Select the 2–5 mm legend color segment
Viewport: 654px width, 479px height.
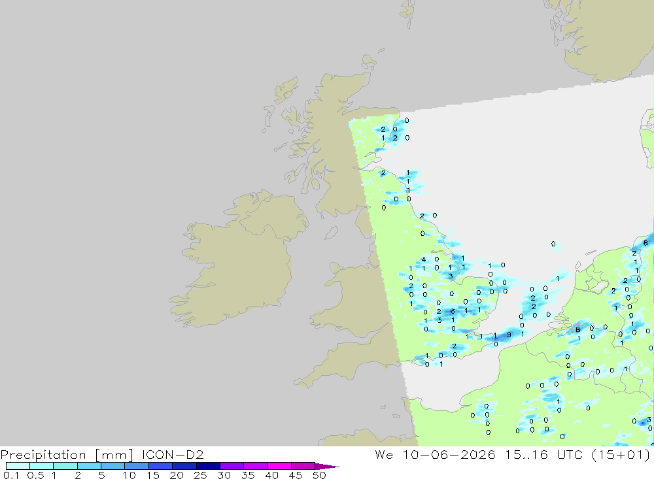pos(89,466)
